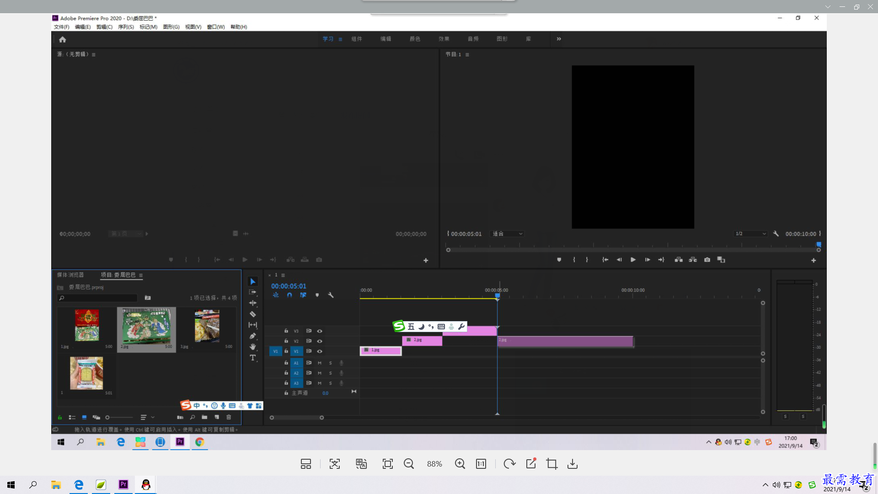Click Automate to Sequence icon
Image resolution: width=878 pixels, height=494 pixels.
180,417
